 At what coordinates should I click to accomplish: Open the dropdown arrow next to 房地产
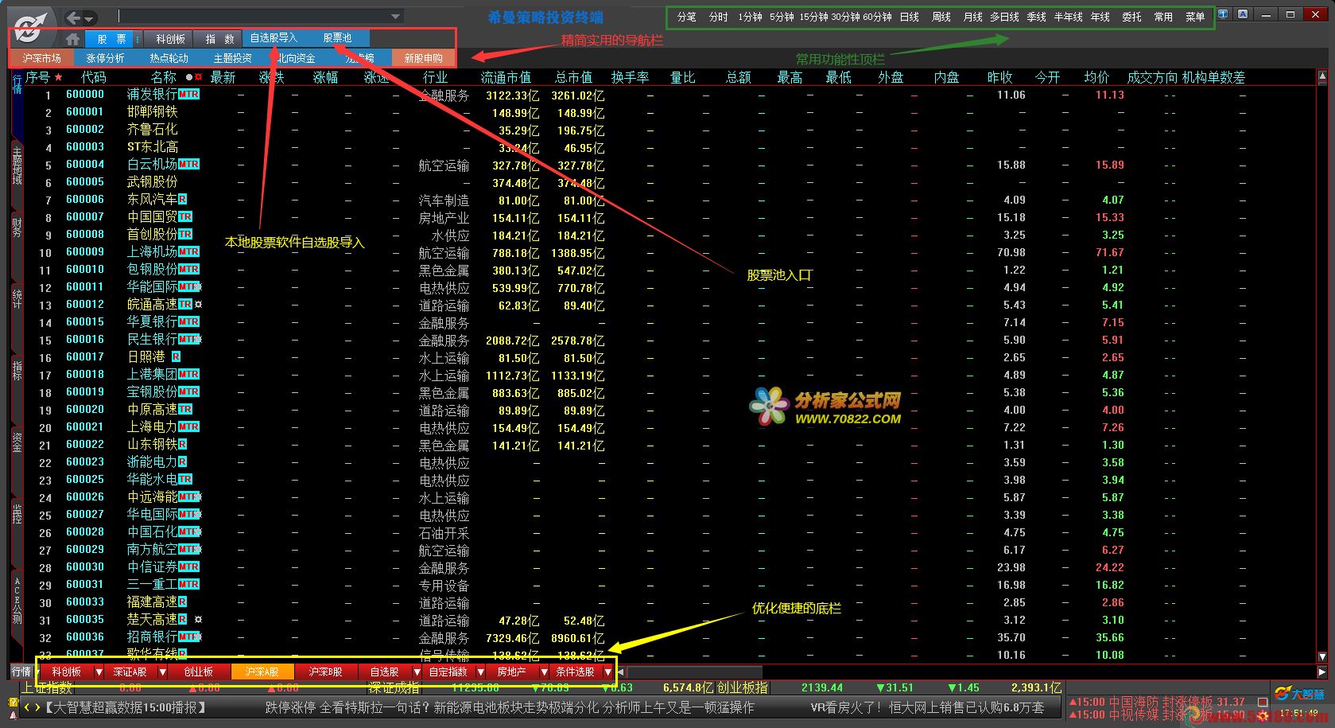click(544, 672)
